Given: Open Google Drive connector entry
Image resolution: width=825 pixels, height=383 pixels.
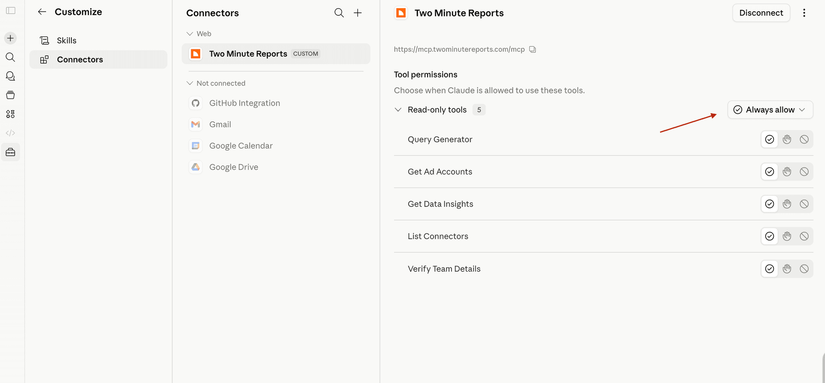Looking at the screenshot, I should click(x=276, y=167).
